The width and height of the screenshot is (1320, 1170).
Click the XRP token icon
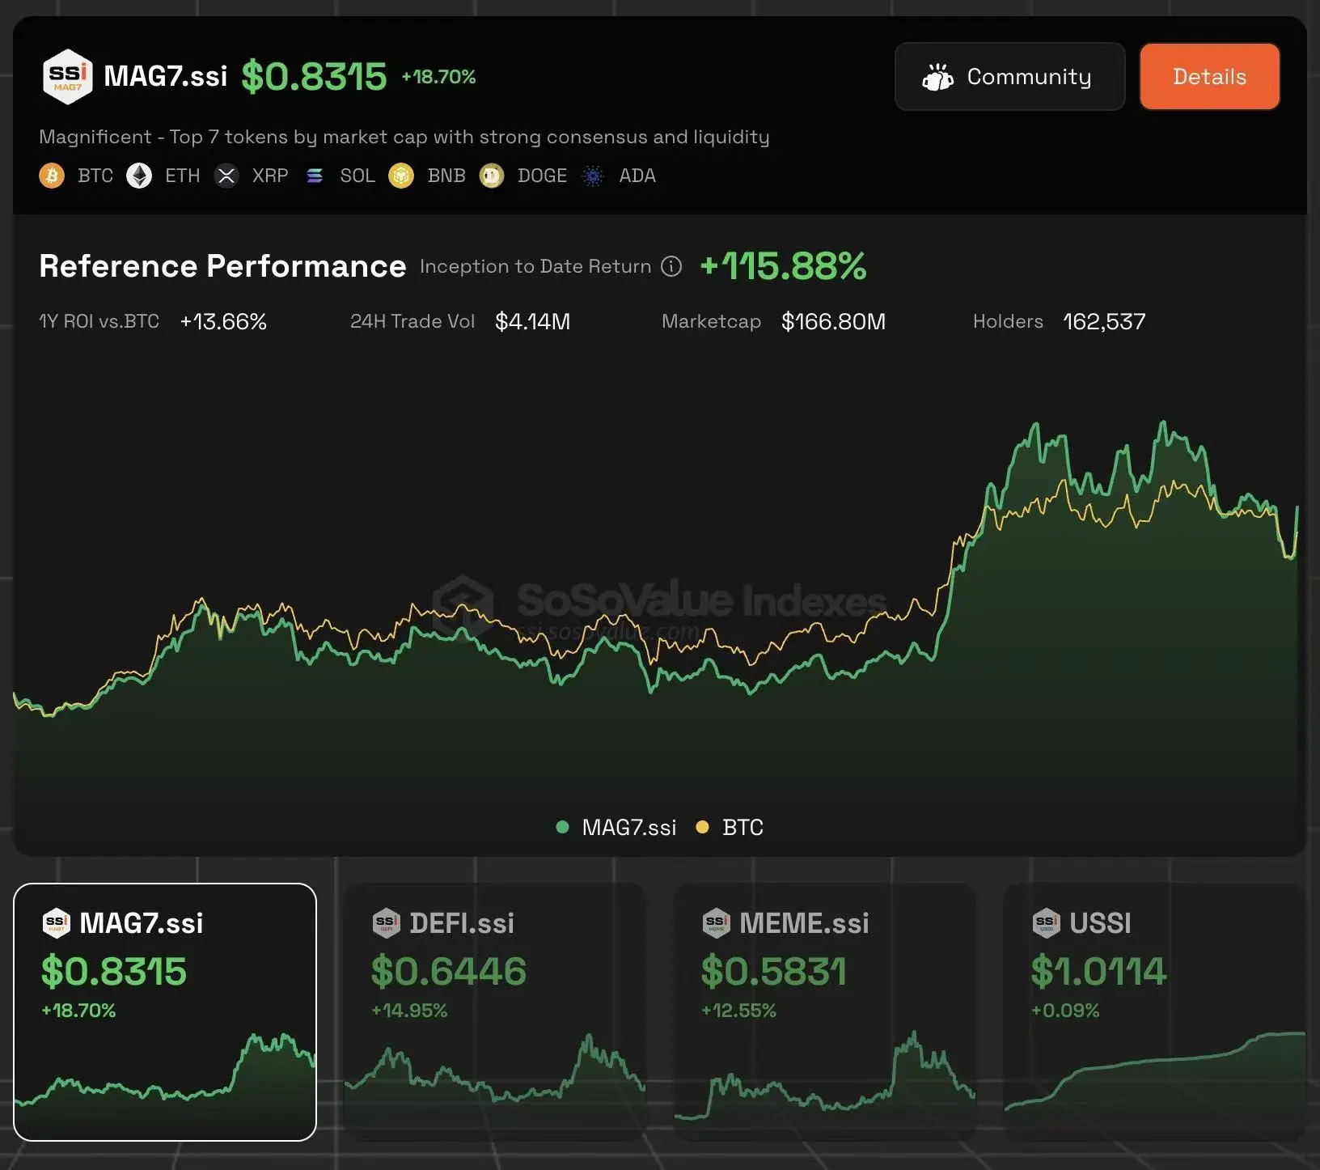pos(227,176)
